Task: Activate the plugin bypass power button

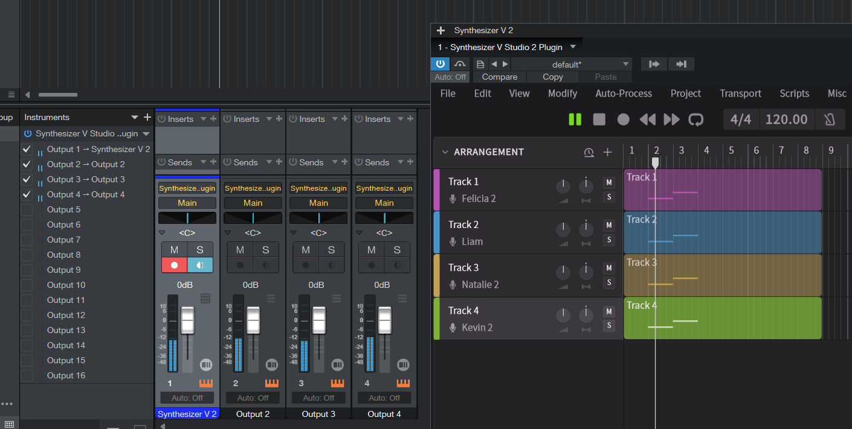Action: pos(440,64)
